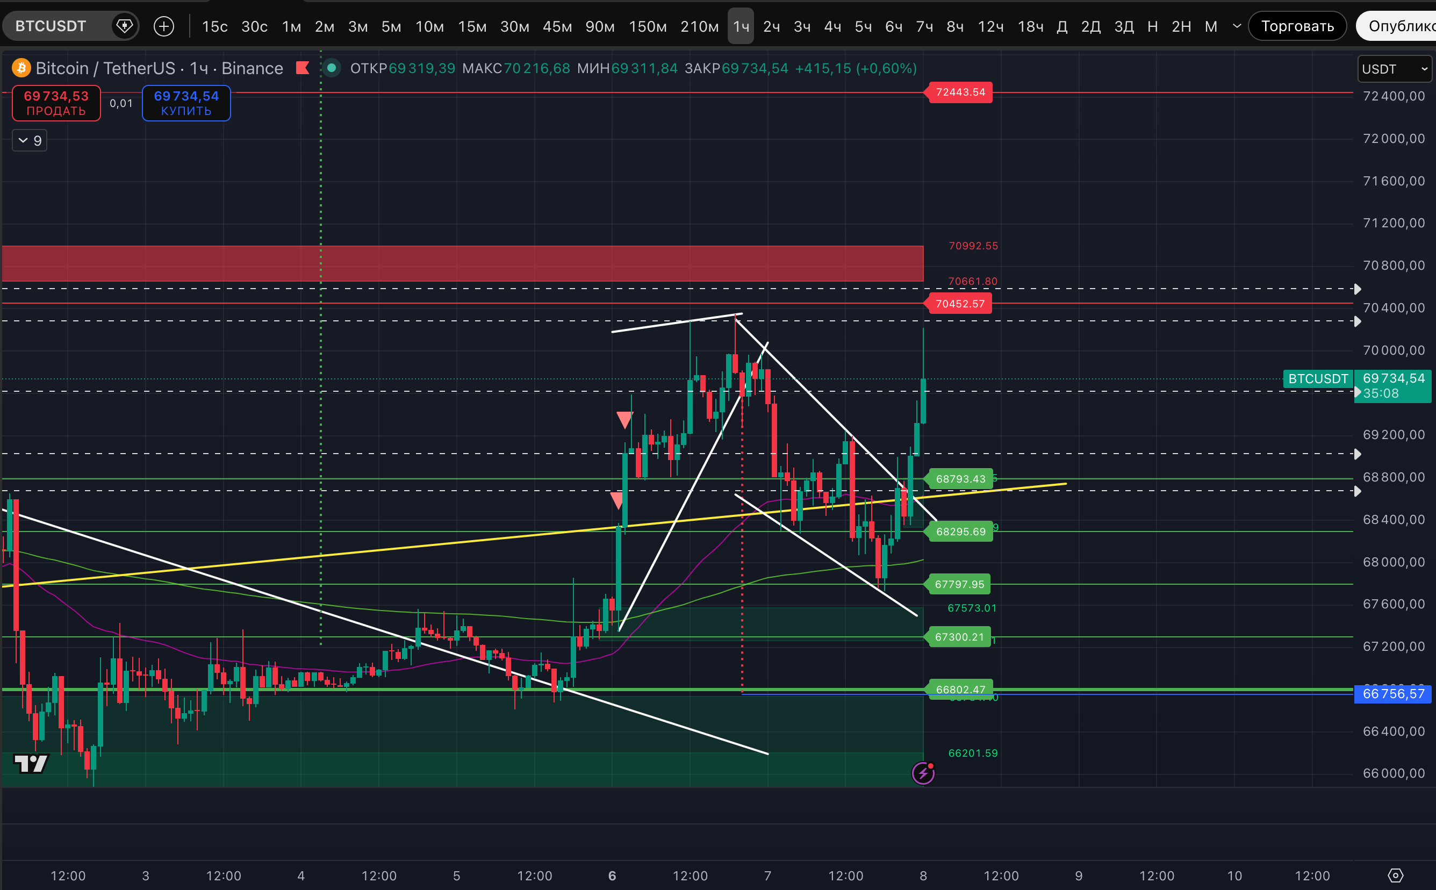The width and height of the screenshot is (1436, 890).
Task: Select the Д daily timeframe
Action: click(x=1062, y=26)
